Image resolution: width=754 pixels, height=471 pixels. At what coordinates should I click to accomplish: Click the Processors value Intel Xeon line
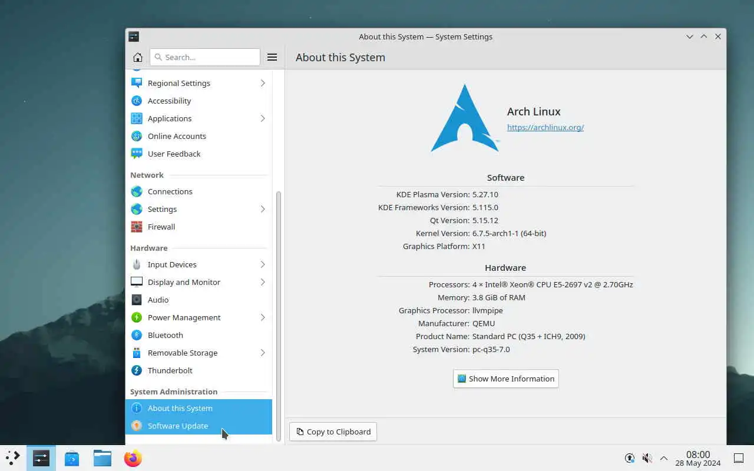tap(553, 284)
